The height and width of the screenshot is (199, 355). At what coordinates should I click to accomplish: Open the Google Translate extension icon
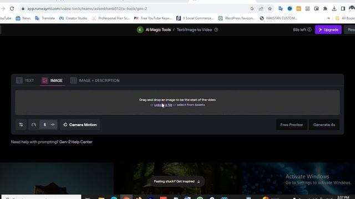(x=281, y=9)
